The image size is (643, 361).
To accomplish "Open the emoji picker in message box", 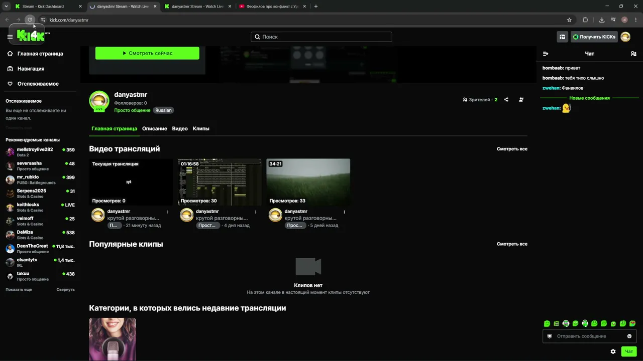I will (x=629, y=336).
